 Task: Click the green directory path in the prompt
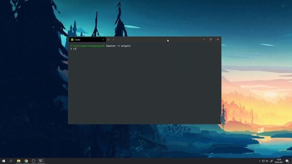pyautogui.click(x=87, y=46)
